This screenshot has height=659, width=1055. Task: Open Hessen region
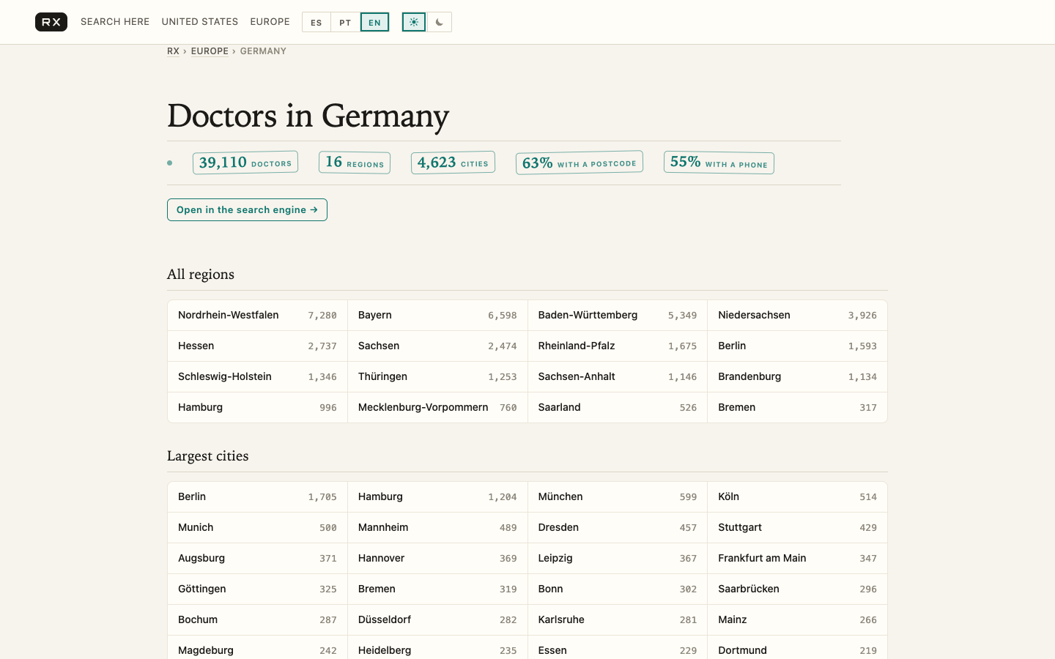point(257,346)
